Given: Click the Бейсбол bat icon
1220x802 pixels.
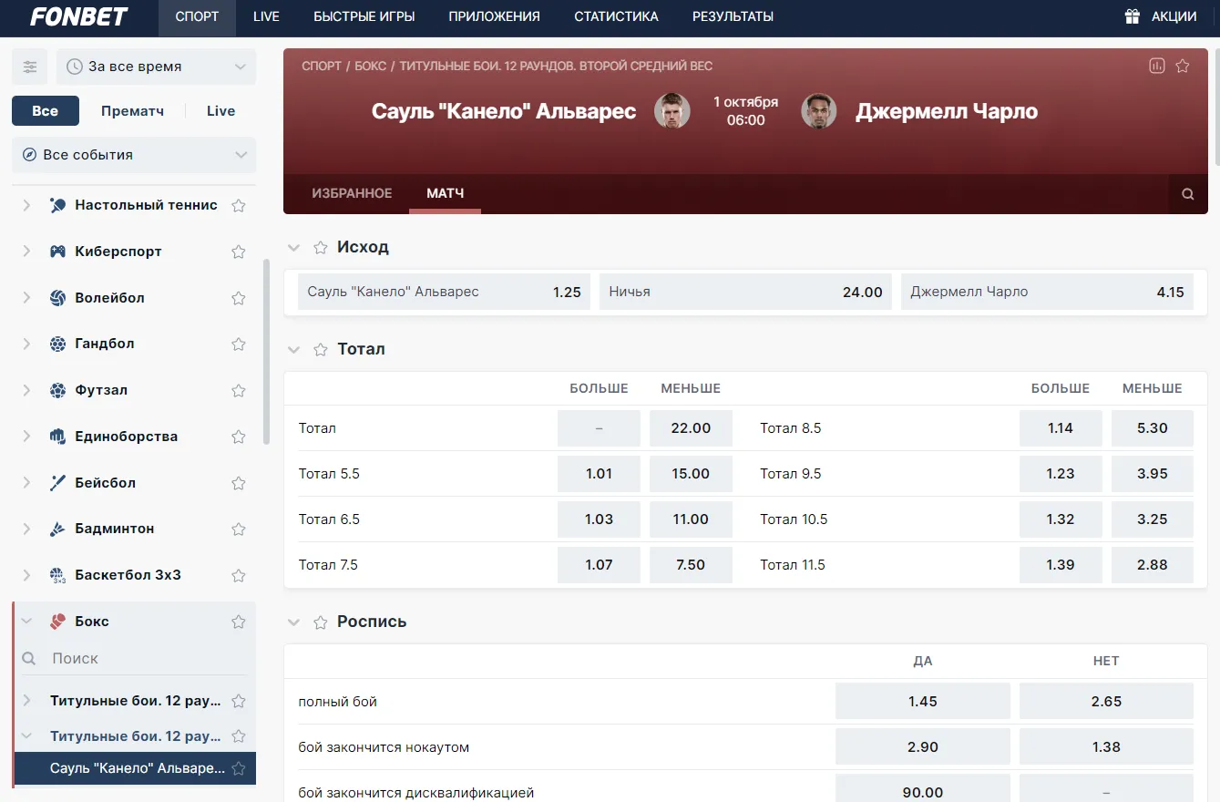Looking at the screenshot, I should 57,483.
